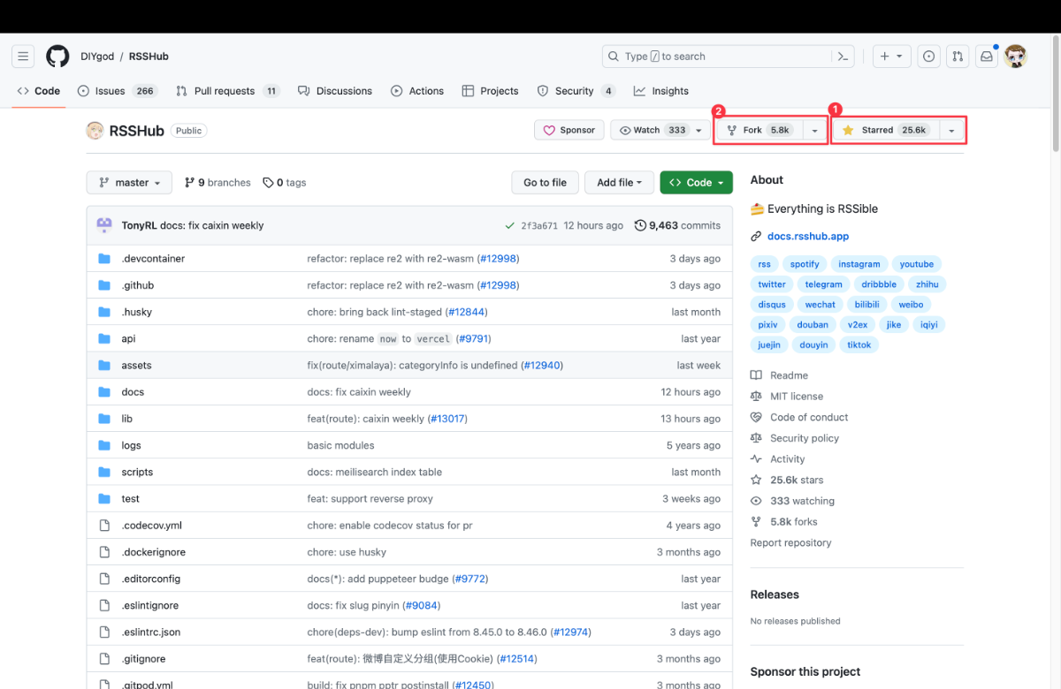Click the file icon of .codecov.yml
The width and height of the screenshot is (1061, 689).
[104, 526]
